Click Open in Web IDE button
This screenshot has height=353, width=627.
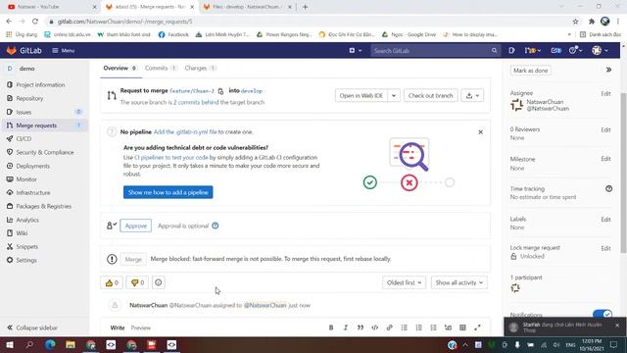click(x=362, y=96)
